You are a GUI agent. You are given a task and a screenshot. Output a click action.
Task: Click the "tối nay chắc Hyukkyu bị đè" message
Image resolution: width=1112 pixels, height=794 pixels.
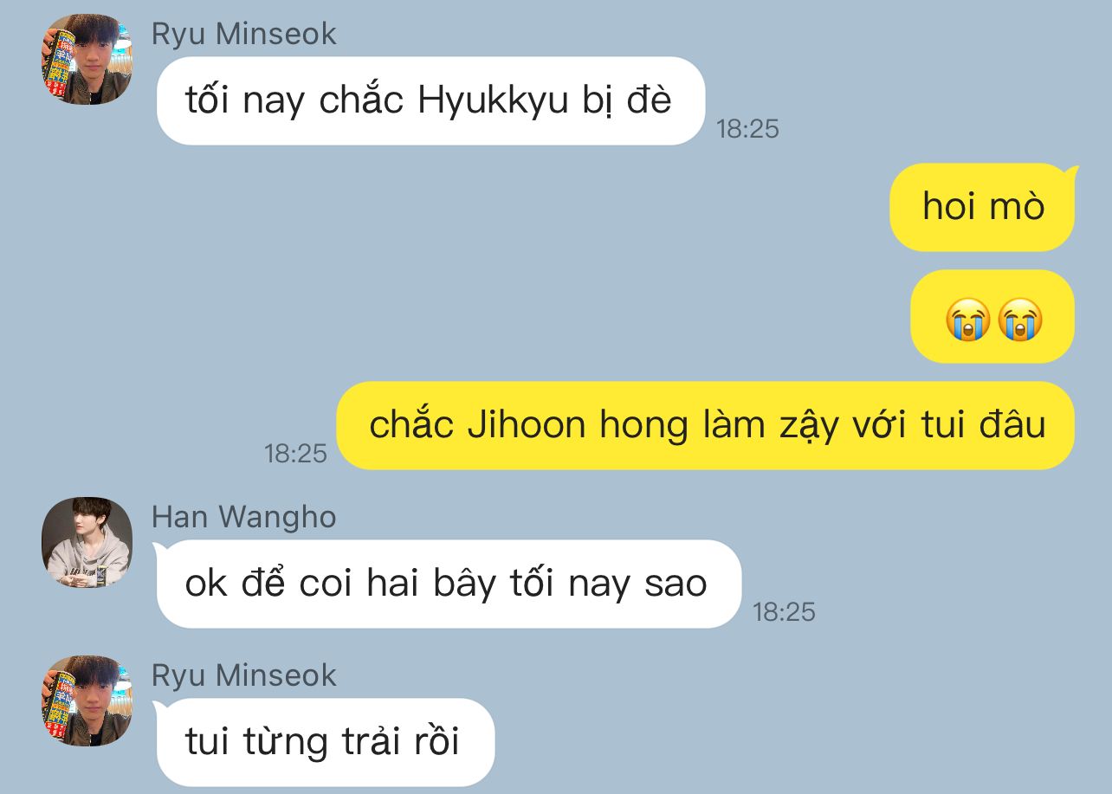(429, 100)
